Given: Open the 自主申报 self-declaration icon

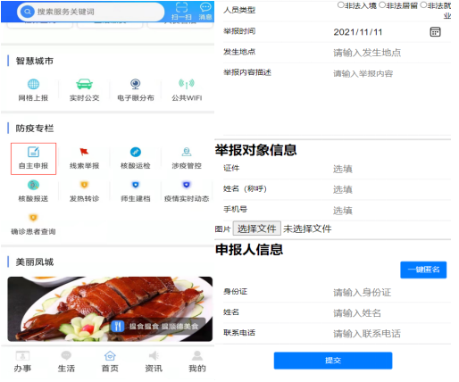Looking at the screenshot, I should pyautogui.click(x=33, y=158).
